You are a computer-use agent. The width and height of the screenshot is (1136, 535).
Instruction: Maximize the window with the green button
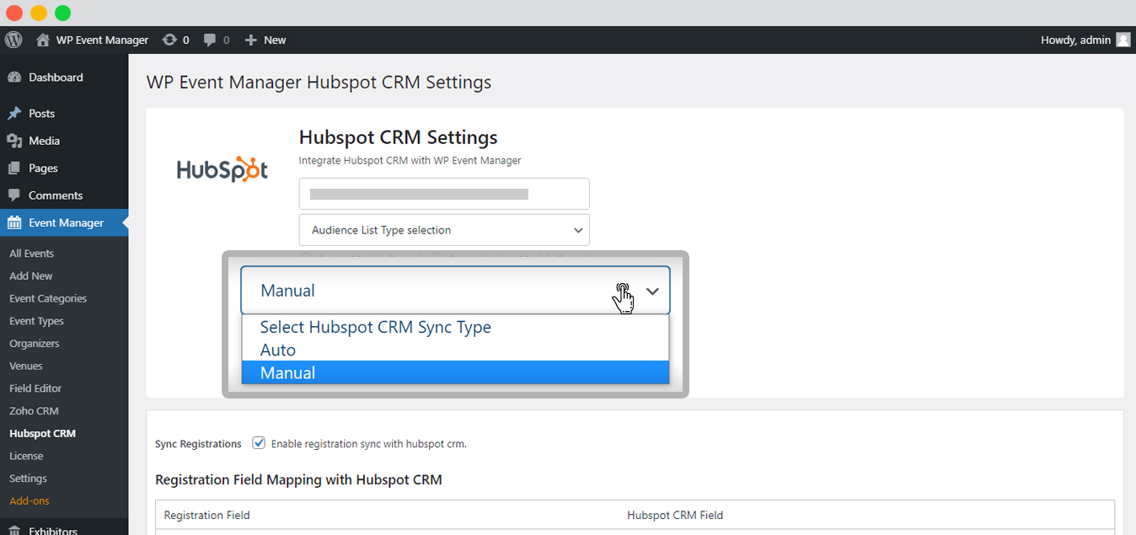pos(63,13)
